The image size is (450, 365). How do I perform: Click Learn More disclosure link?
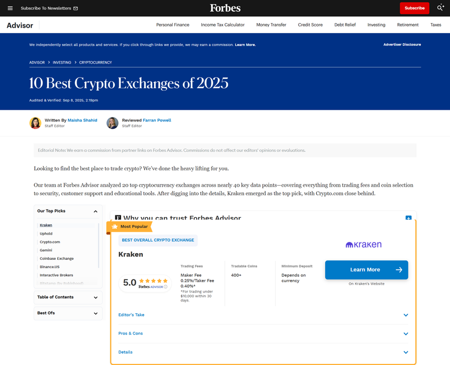(245, 45)
